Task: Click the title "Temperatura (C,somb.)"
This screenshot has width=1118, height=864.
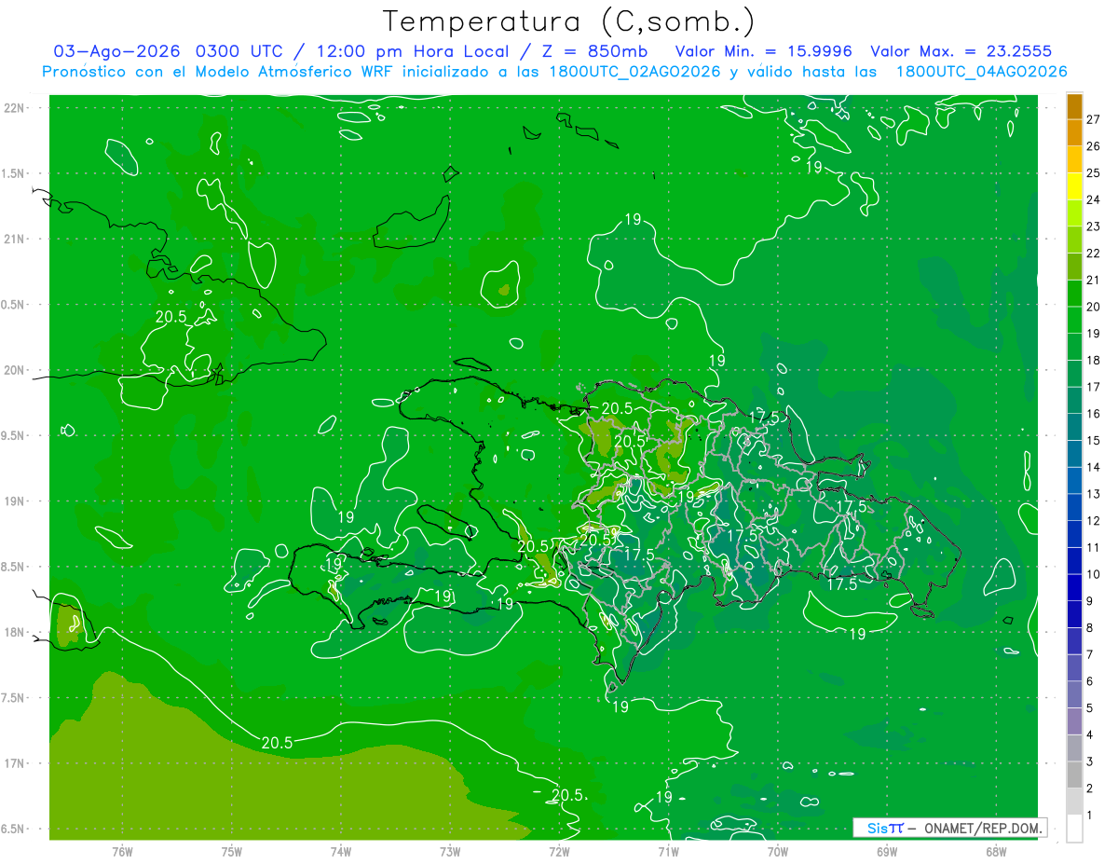Action: (568, 21)
